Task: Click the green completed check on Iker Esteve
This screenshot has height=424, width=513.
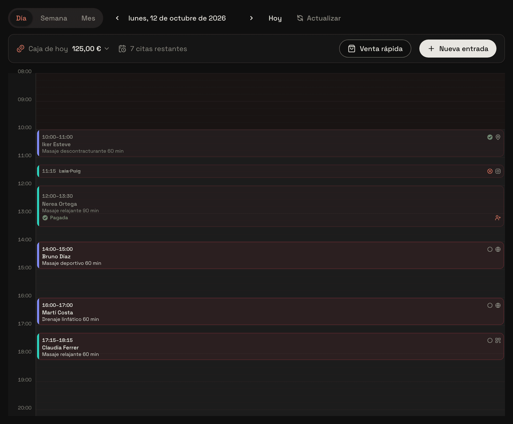Action: 490,137
